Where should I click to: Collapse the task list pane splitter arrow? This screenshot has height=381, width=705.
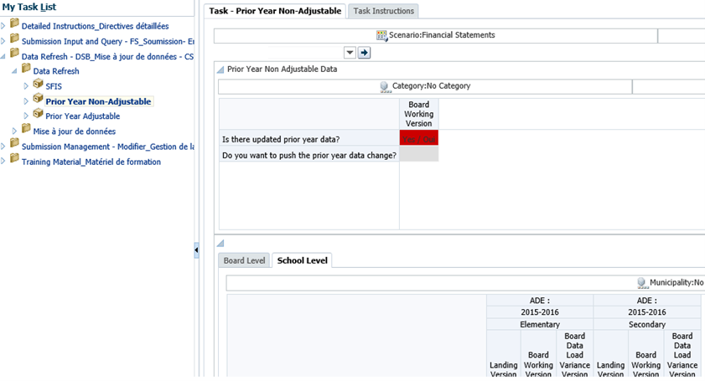pyautogui.click(x=196, y=250)
